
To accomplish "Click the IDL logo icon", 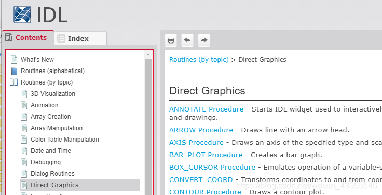I will [x=22, y=15].
